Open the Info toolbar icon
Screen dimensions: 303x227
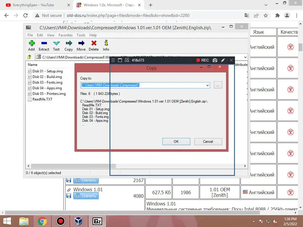(106, 46)
